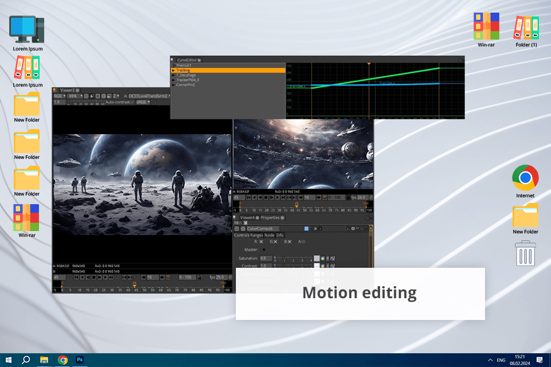Expand the TrackerPM4_0 row in CurveEditor

[173, 80]
